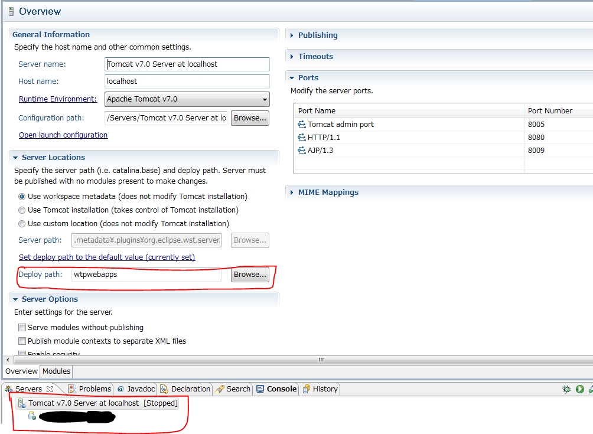Click the Tomcat admin port row icon
Viewport: 593px width, 434px height.
point(301,125)
